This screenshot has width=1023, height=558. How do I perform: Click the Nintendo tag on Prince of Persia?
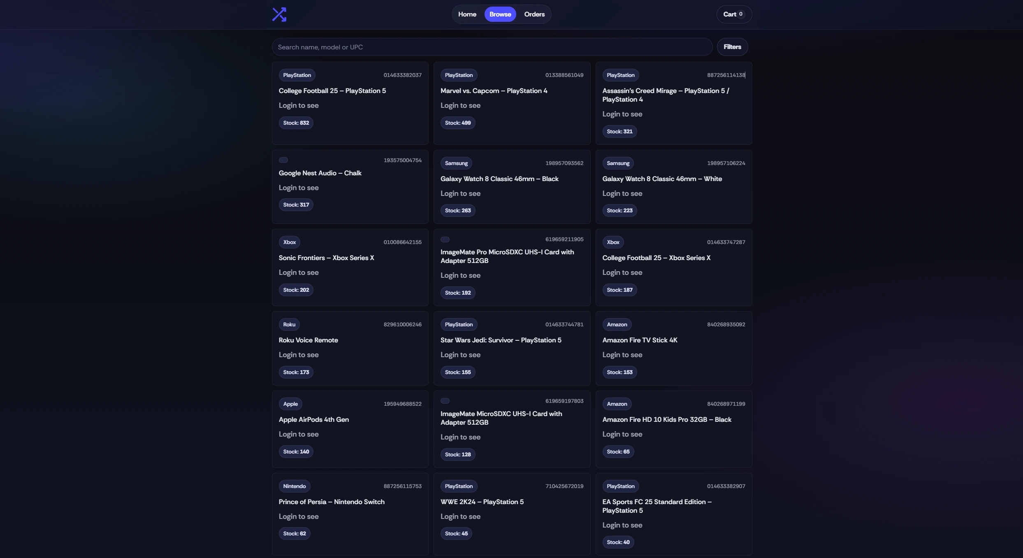[x=294, y=486]
